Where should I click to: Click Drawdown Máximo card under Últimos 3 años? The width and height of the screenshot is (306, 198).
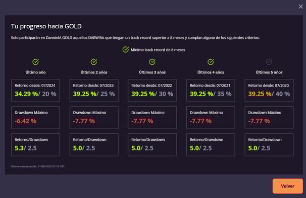(x=152, y=118)
